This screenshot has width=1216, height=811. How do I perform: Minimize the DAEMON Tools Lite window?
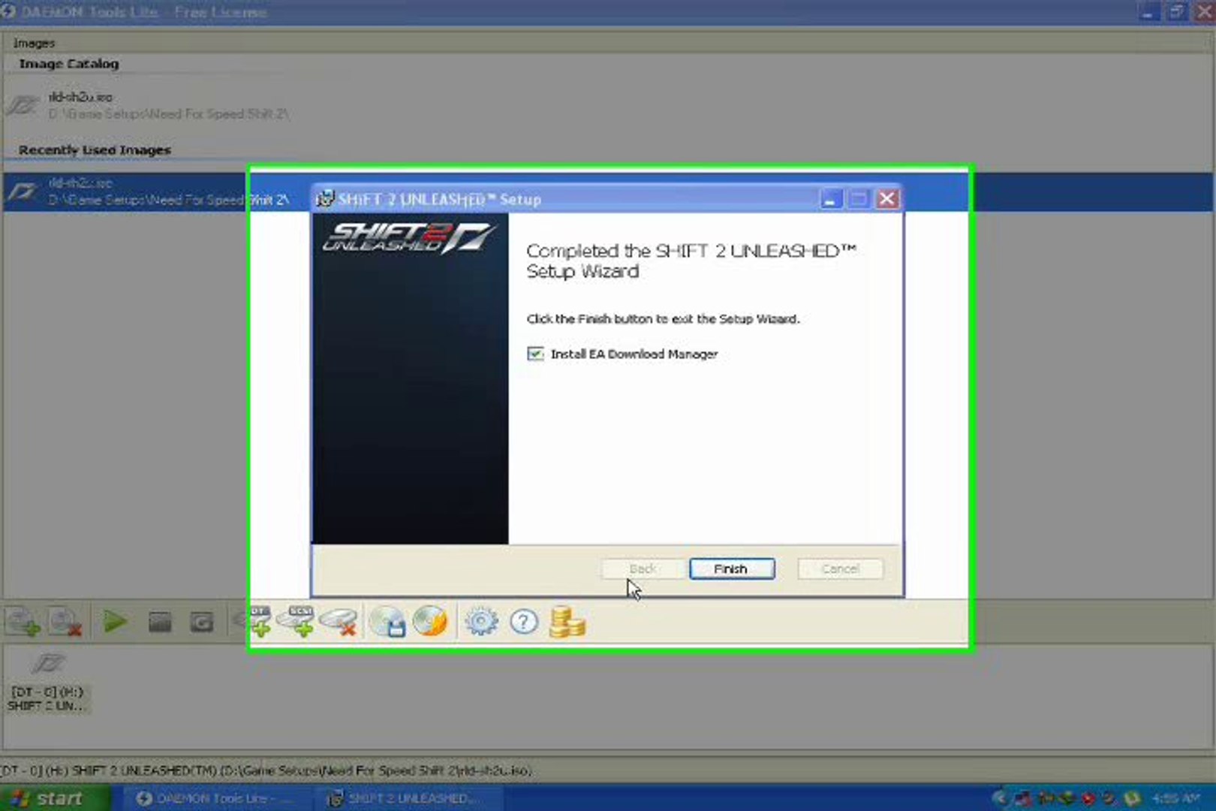tap(1148, 12)
